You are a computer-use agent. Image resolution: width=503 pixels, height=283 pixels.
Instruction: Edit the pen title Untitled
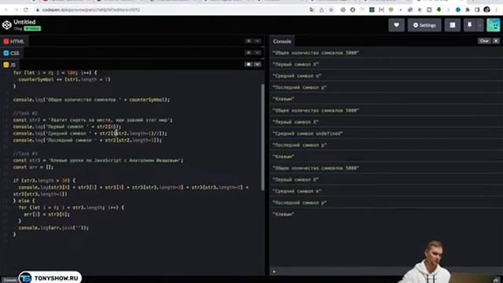[x=24, y=22]
